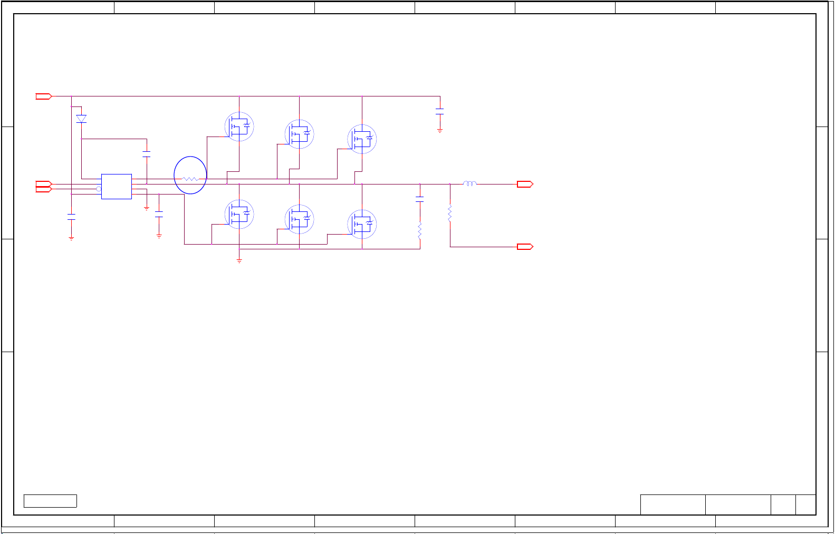Select the diode symbol below the supply rail
This screenshot has height=534, width=835.
(81, 119)
